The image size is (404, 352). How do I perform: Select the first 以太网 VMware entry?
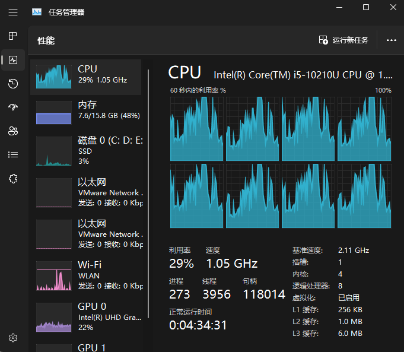85,192
